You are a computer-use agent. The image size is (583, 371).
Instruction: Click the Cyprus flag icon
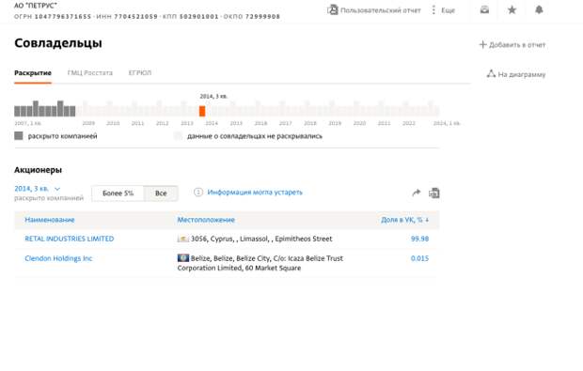(183, 239)
